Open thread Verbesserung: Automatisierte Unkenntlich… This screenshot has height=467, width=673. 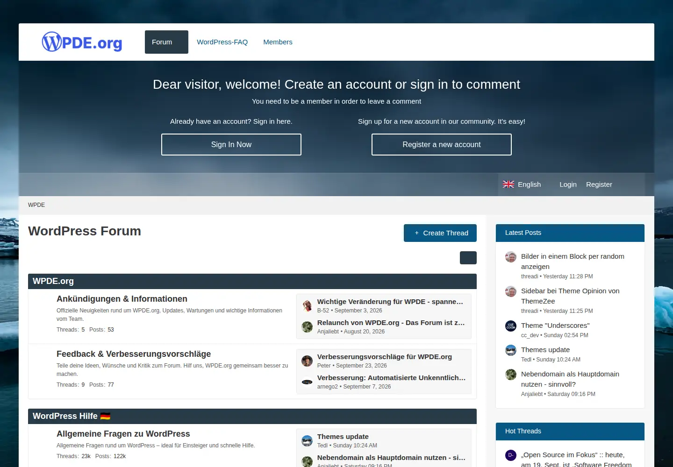(x=392, y=378)
